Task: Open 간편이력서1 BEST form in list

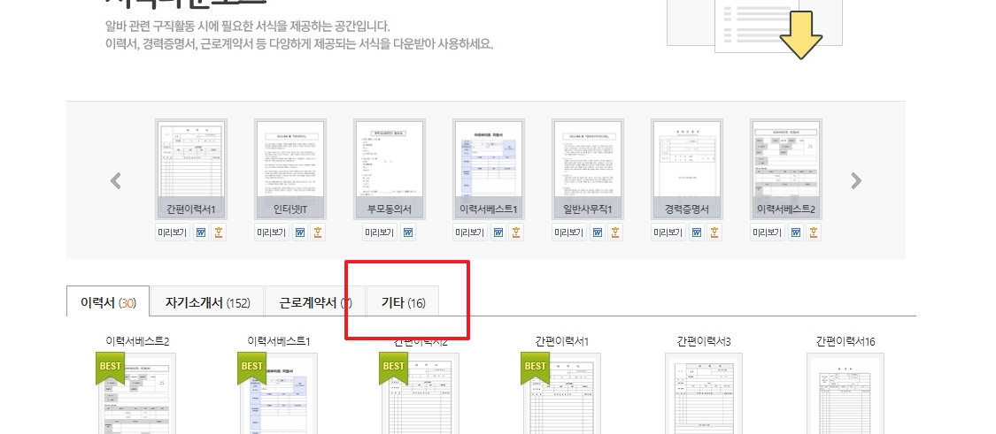Action: pyautogui.click(x=562, y=394)
